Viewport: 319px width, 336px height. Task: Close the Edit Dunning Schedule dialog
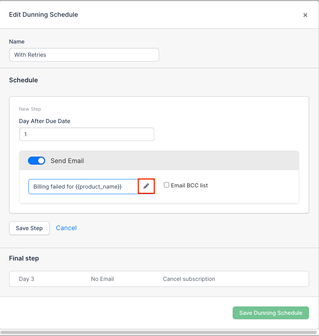coord(305,15)
